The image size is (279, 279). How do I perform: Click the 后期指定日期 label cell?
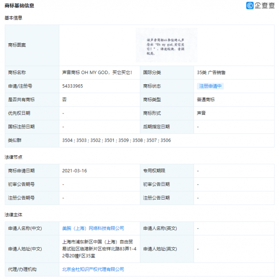click(x=167, y=127)
